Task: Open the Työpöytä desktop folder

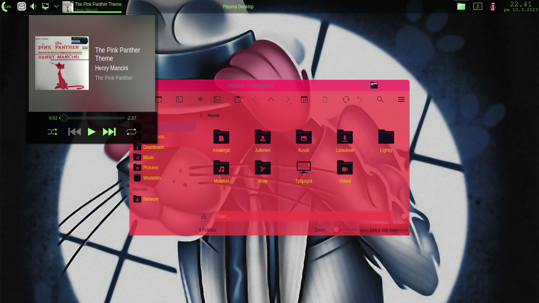Action: 304,172
